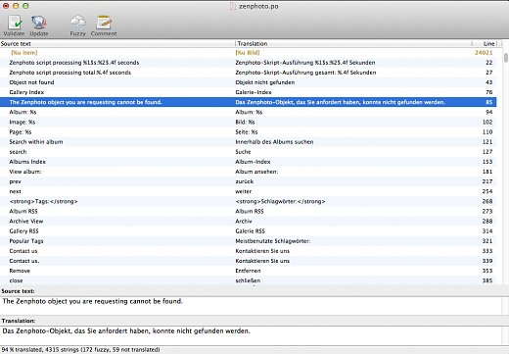Viewport: 509px width, 354px height.
Task: Select the 'Albums Index' row
Action: pos(249,162)
